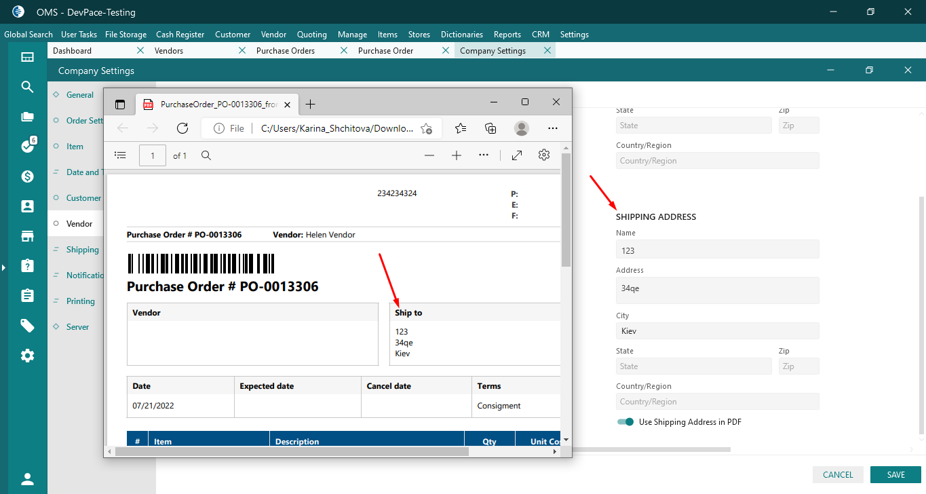Enter full screen PDF view

517,155
